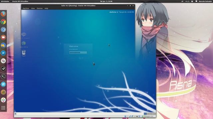Screen dimensions: 213x119
Task: Click the darkstar hostname text in guest
Action: [113, 12]
